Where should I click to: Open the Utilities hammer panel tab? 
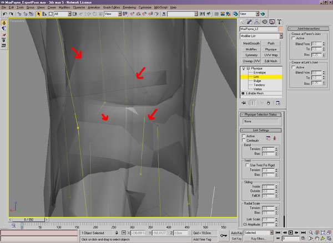280,22
